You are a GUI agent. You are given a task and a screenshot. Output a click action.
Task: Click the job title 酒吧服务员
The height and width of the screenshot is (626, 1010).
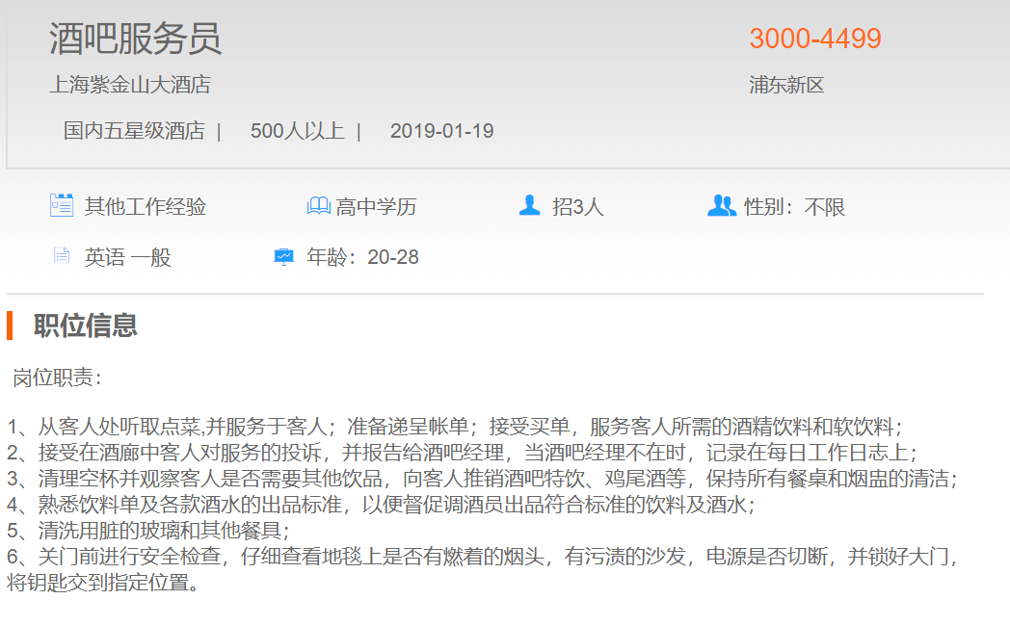coord(135,39)
